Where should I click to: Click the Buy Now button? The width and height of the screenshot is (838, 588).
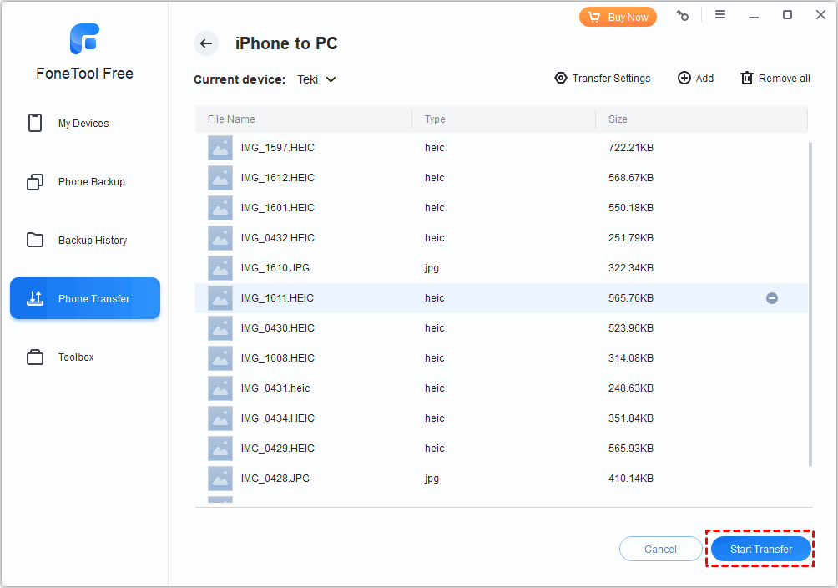pos(618,16)
